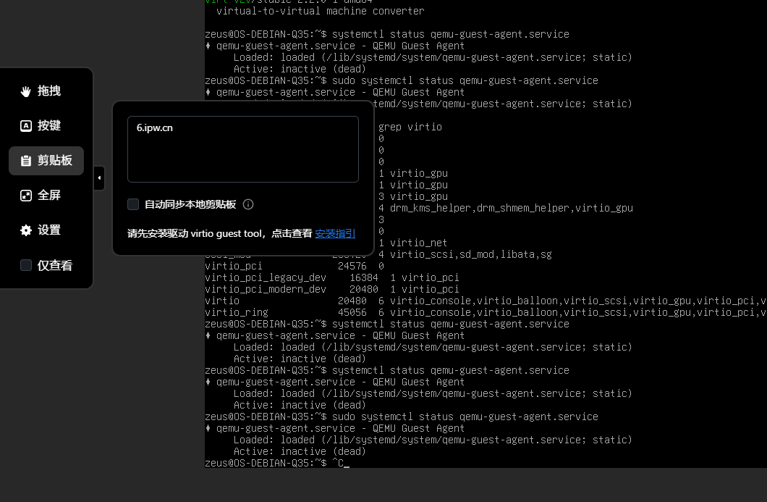This screenshot has width=767, height=502.
Task: Collapse the sidebar using the small arrow tab
Action: [99, 178]
